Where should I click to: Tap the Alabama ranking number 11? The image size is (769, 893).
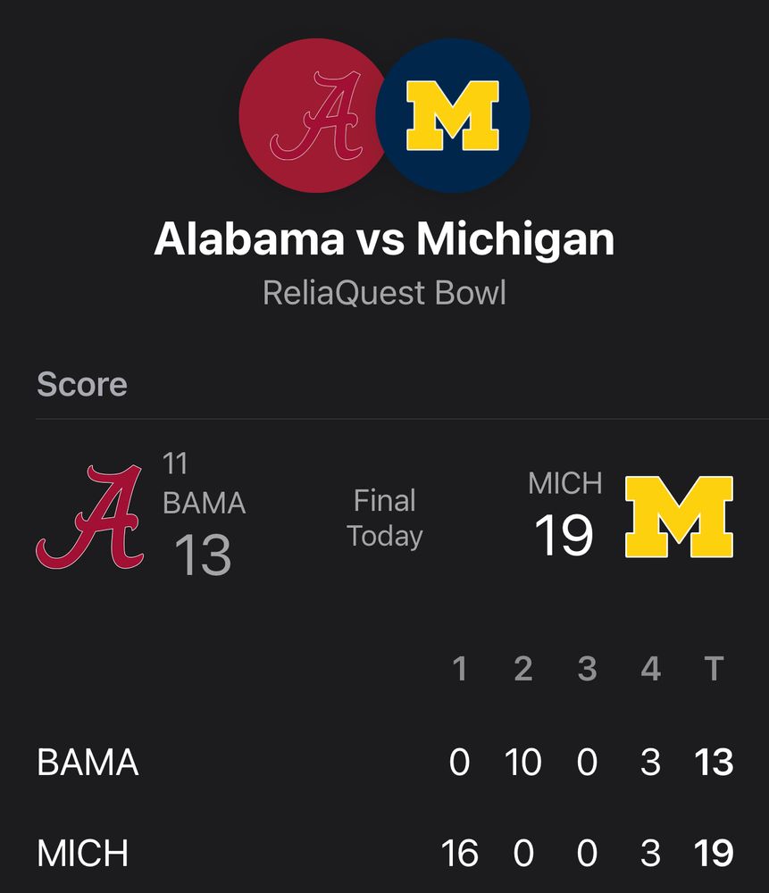click(175, 463)
